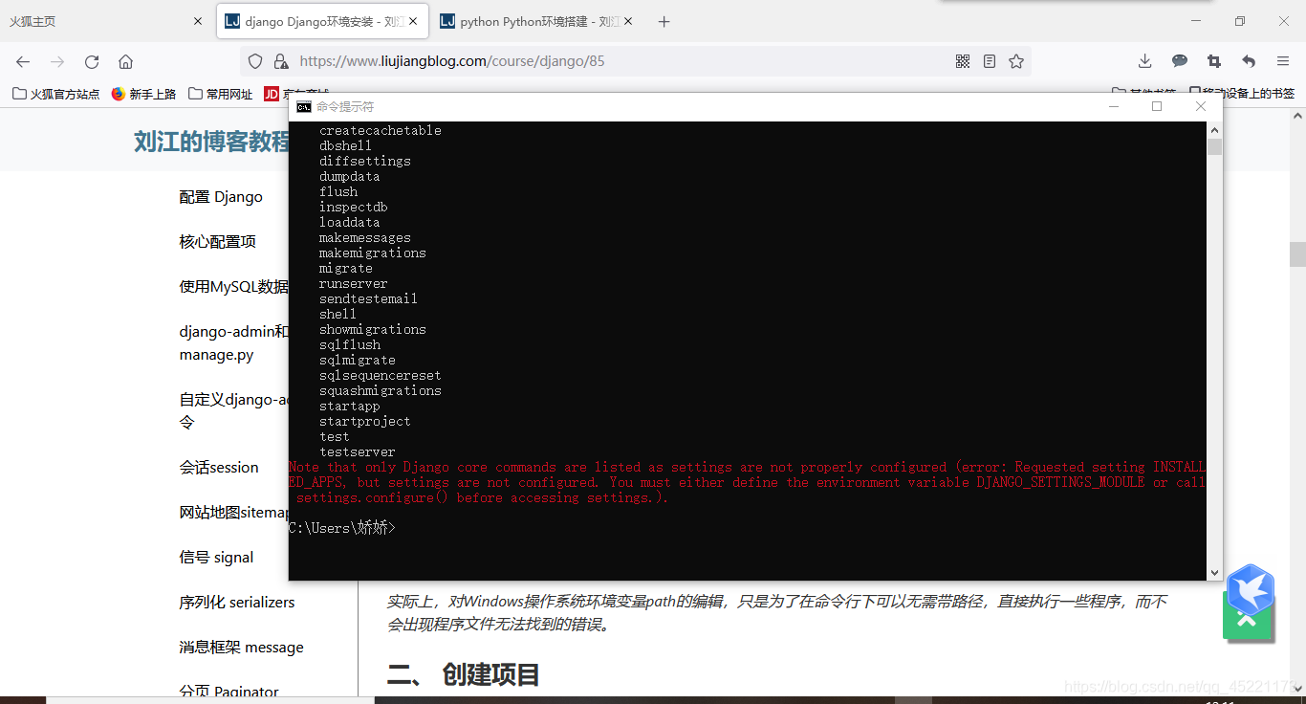This screenshot has height=704, width=1306.
Task: Open the browser home page icon
Action: point(125,61)
